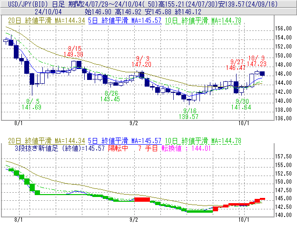Viewport: 297px width, 226px height.
Task: Click the 9/30 141.64 low label
Action: click(241, 104)
